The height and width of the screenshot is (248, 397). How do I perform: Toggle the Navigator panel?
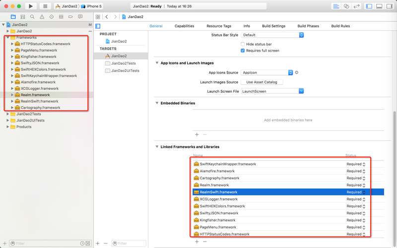coord(369,6)
